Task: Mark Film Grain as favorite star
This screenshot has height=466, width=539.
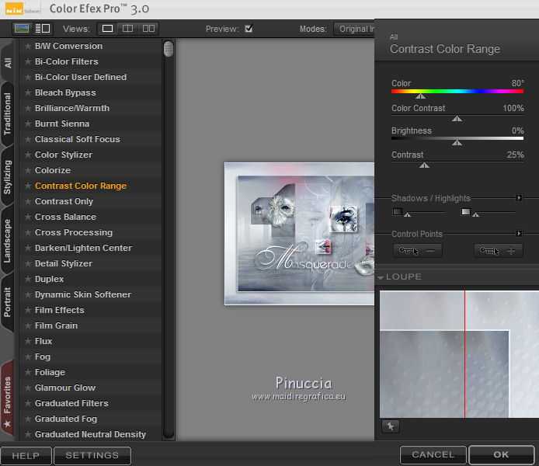Action: click(28, 326)
